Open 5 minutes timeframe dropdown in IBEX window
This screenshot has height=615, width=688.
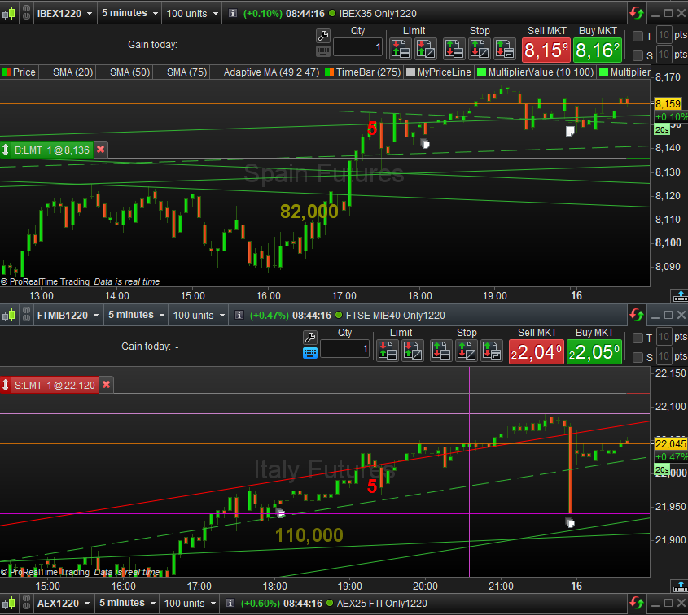(129, 13)
